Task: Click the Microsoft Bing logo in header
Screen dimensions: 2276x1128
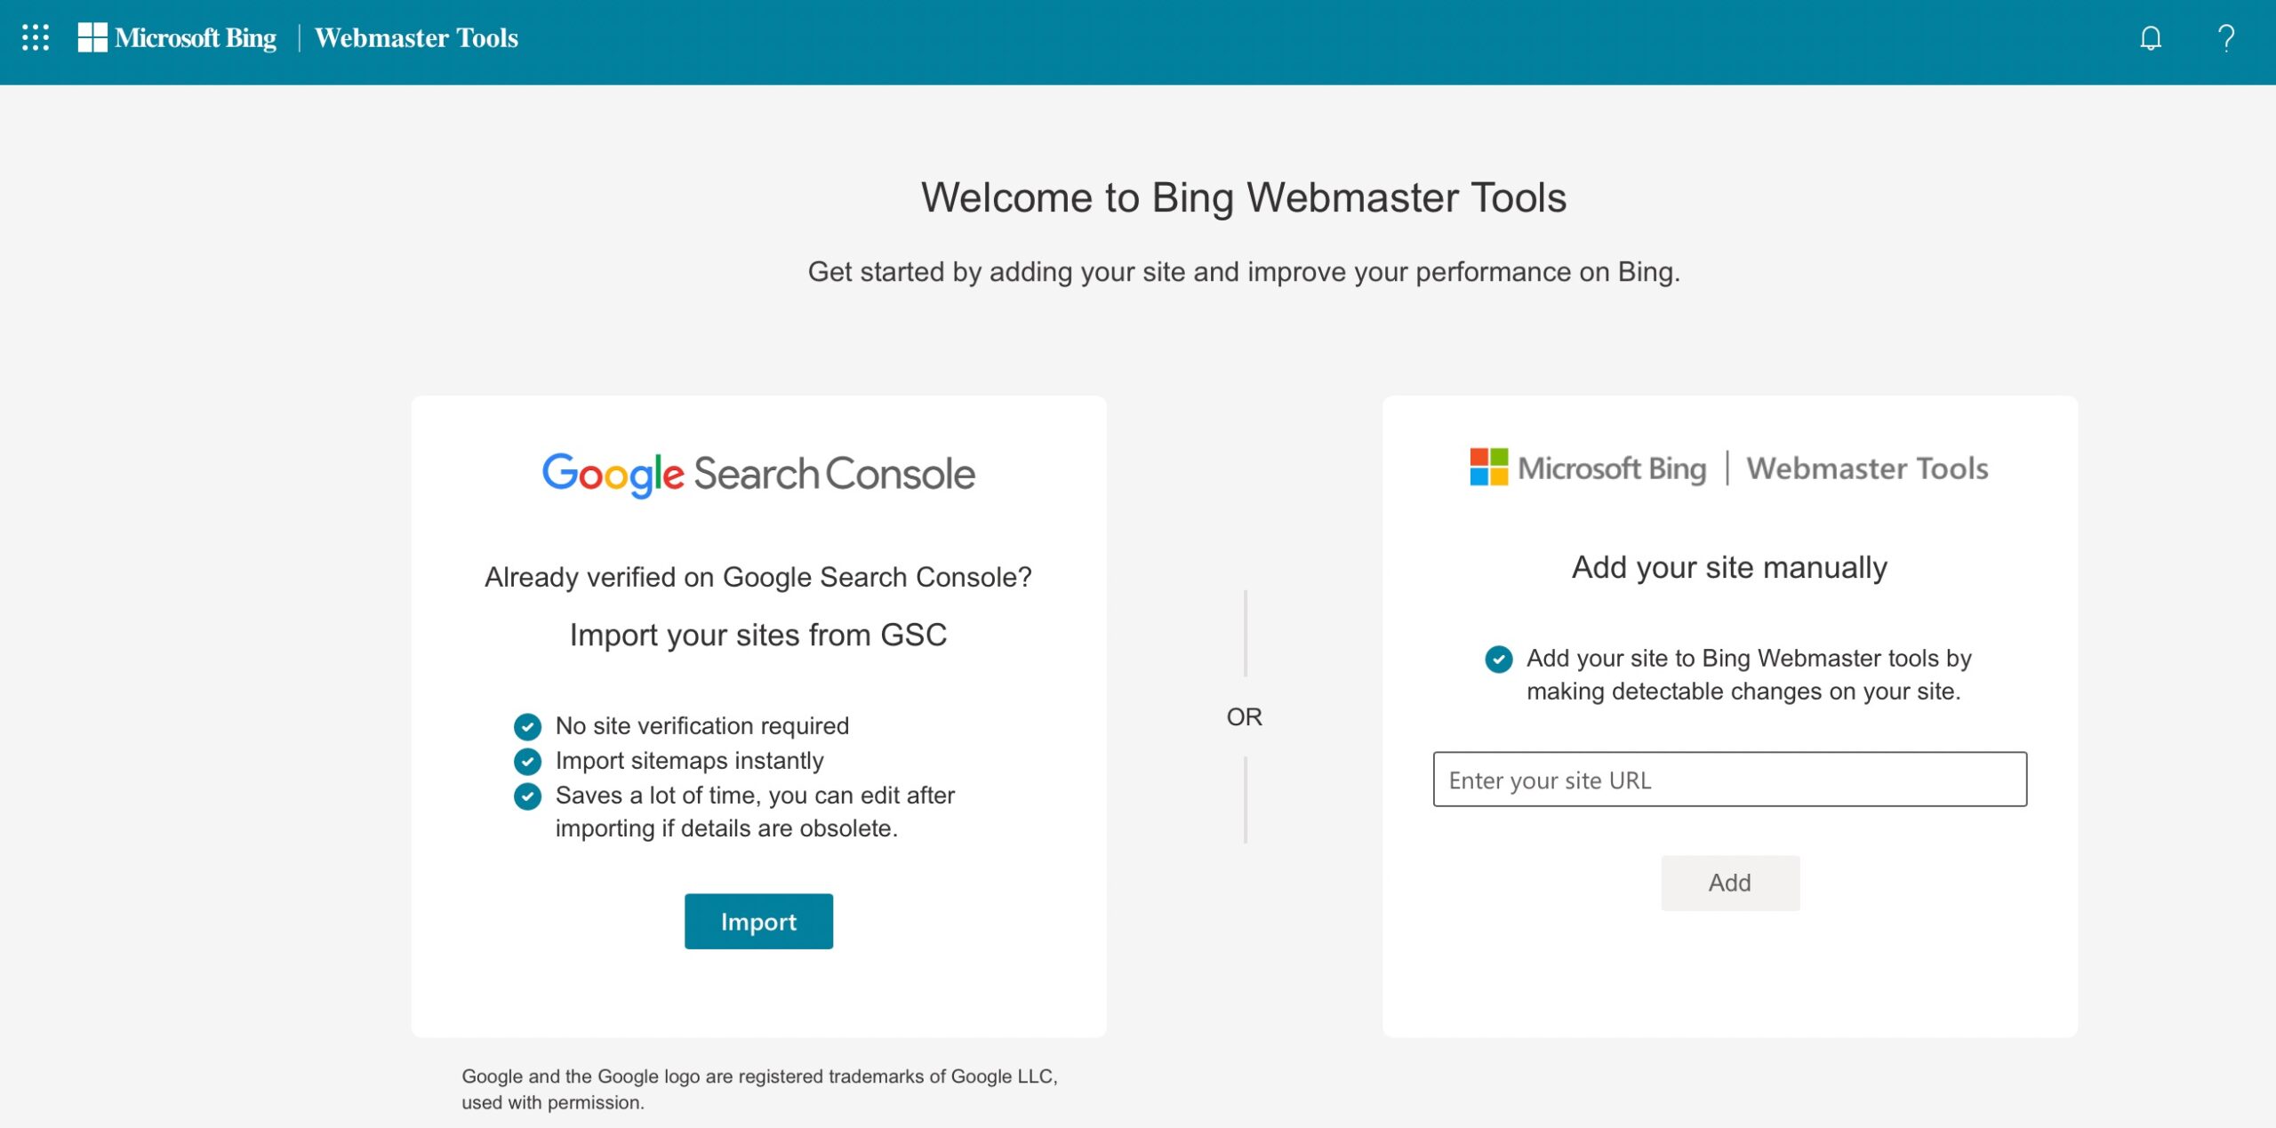Action: point(178,38)
